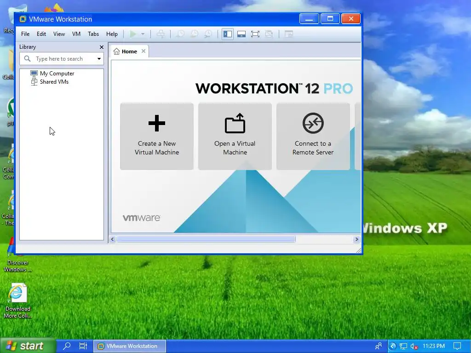Toggle the thumbnail bar view button

pyautogui.click(x=241, y=34)
